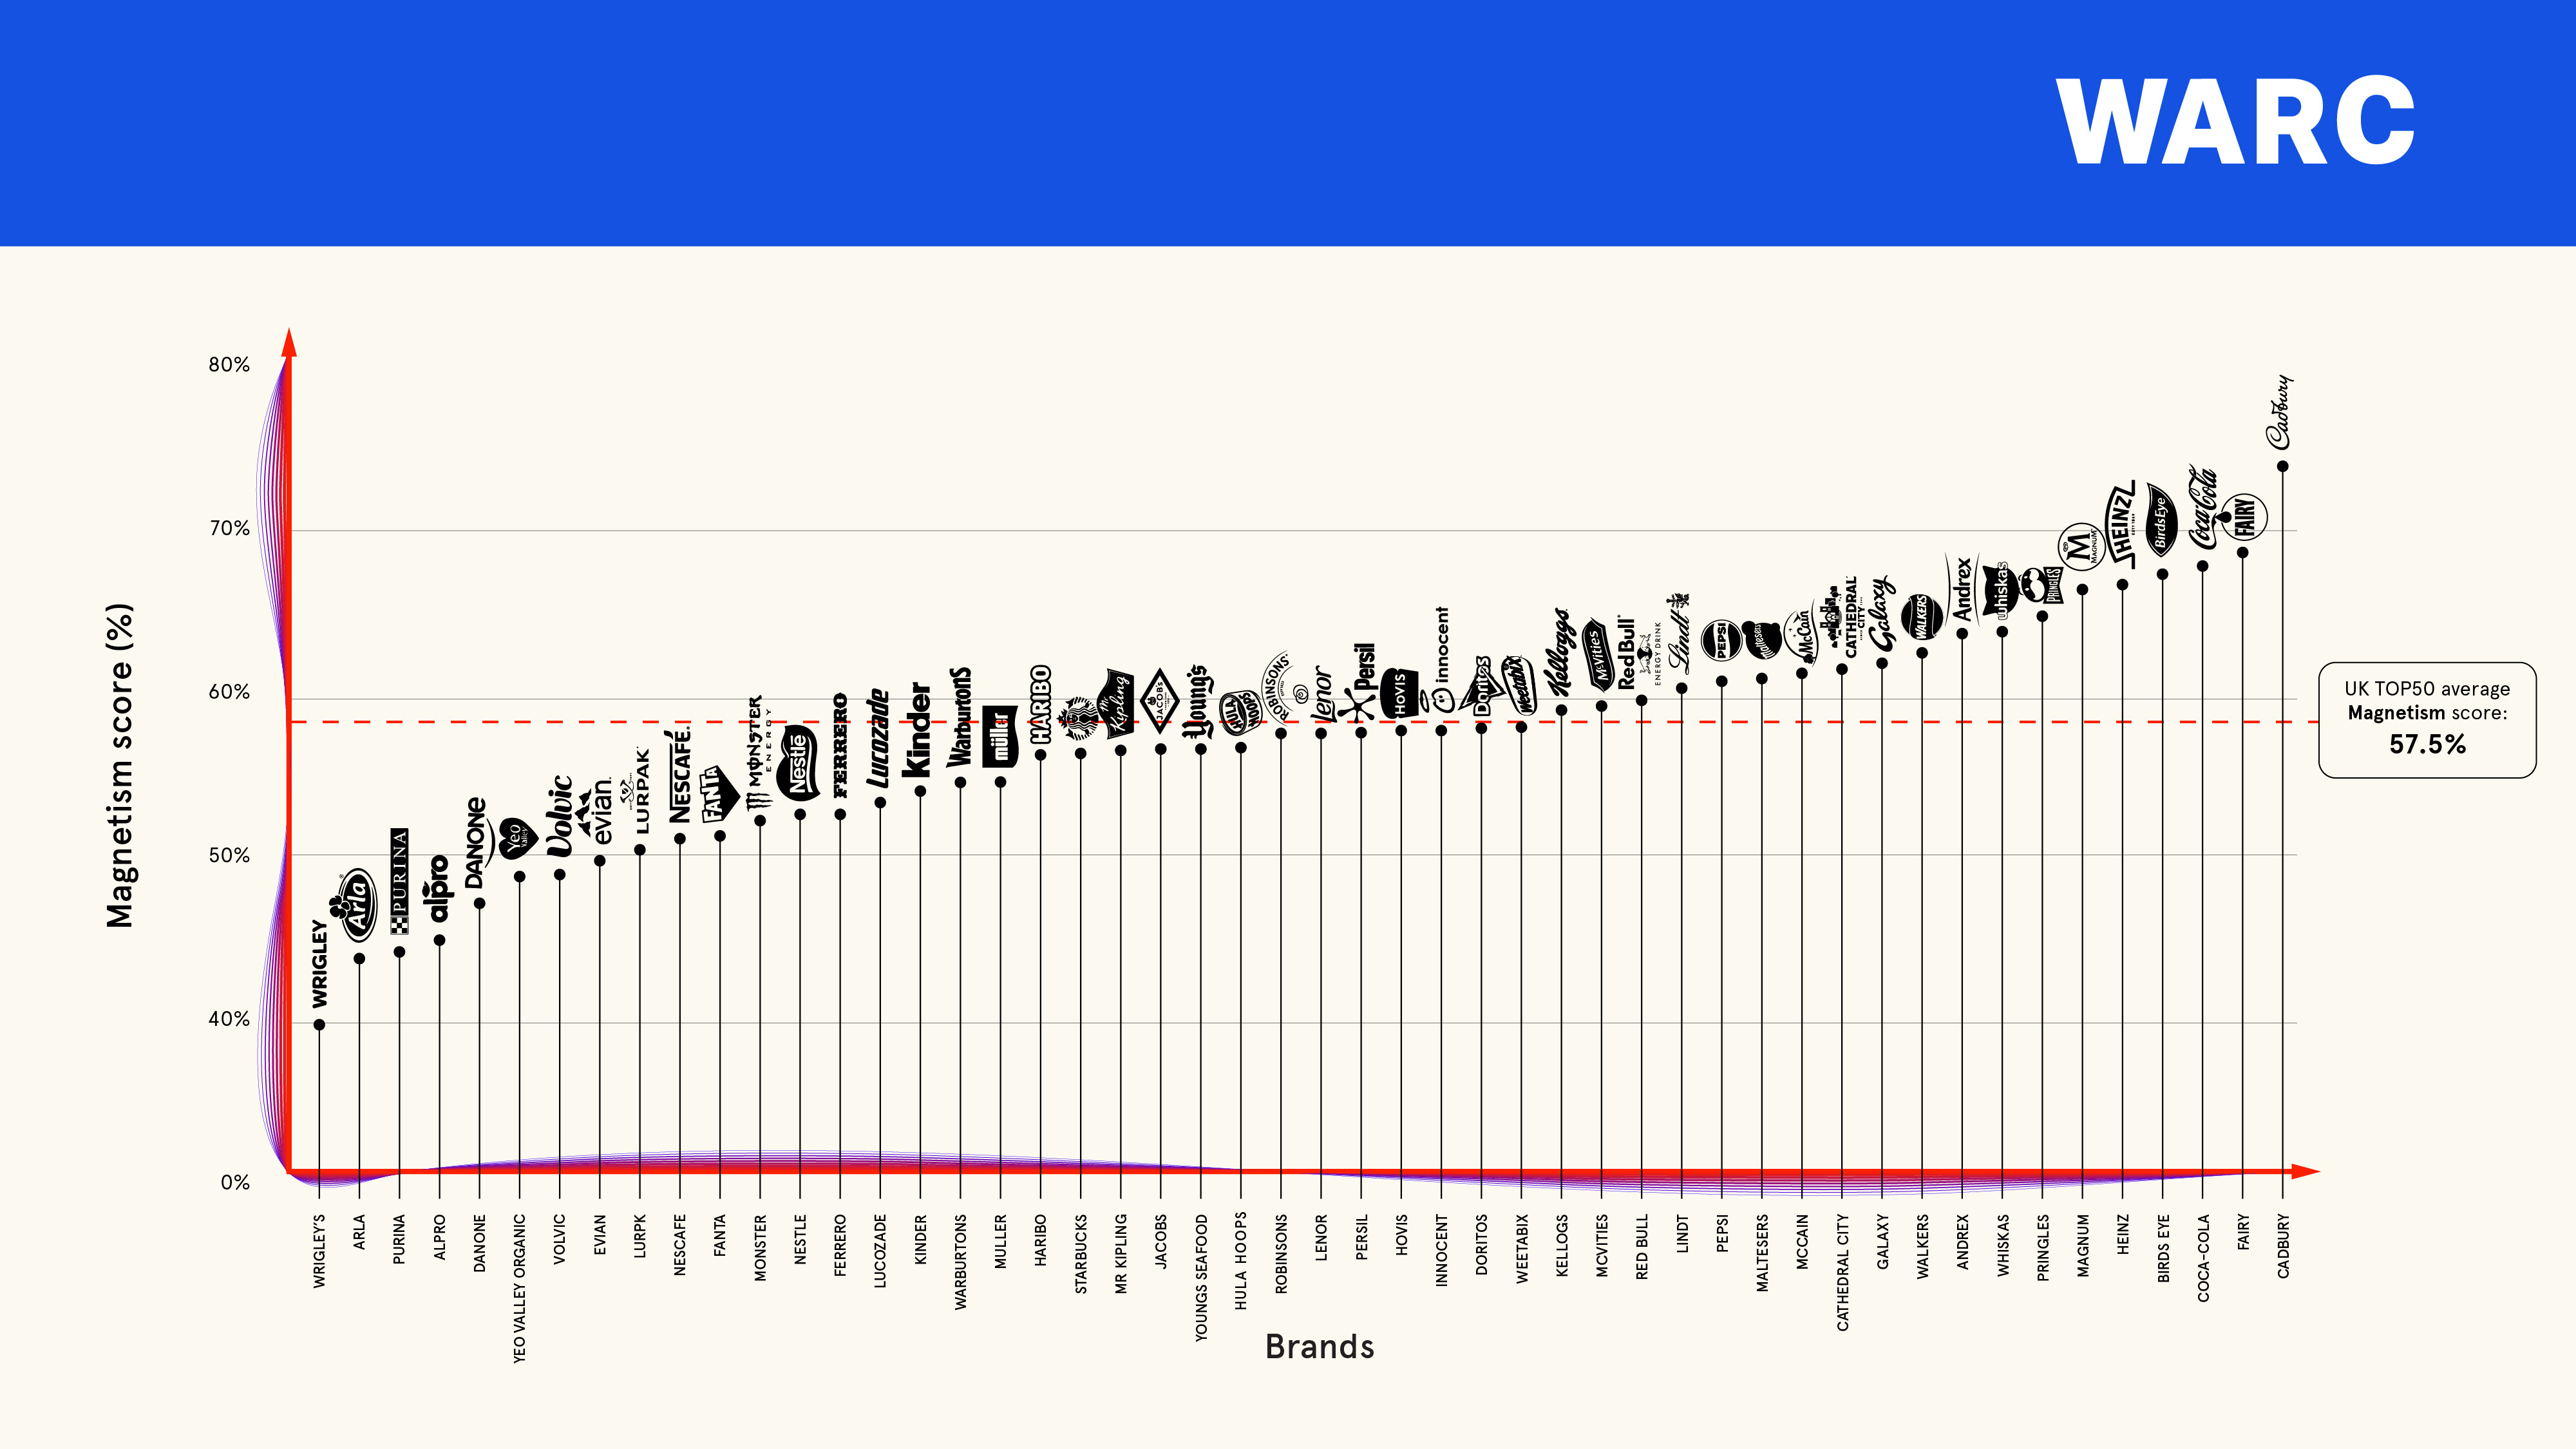Select the Wrigley data point dot

(319, 1025)
